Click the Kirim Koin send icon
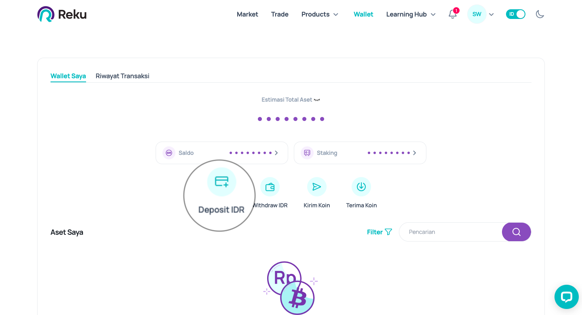 317,187
